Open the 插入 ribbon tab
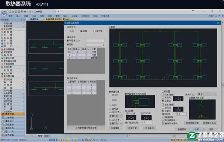Image resolution: width=224 pixels, height=142 pixels. pos(18,16)
